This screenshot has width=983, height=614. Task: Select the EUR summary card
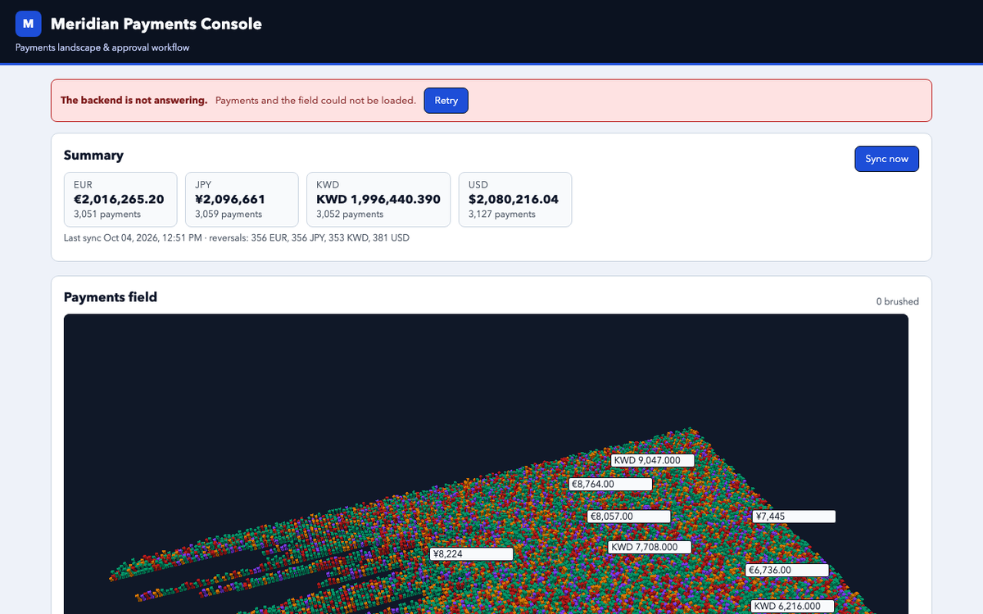pos(120,199)
